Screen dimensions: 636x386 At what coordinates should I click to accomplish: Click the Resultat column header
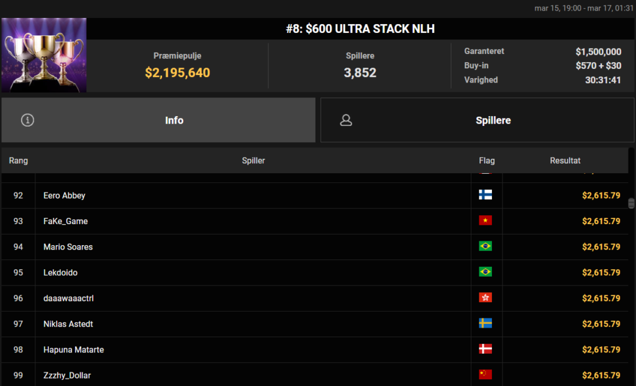(x=565, y=161)
